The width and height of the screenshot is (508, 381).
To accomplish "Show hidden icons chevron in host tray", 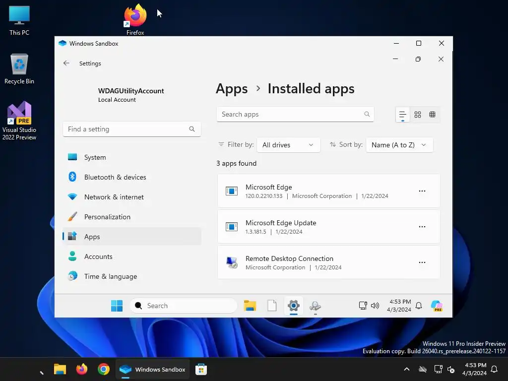I will coord(407,369).
